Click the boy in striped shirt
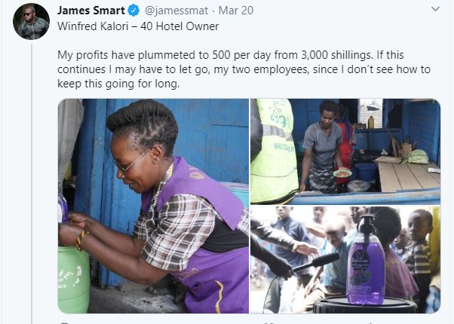 (419, 255)
